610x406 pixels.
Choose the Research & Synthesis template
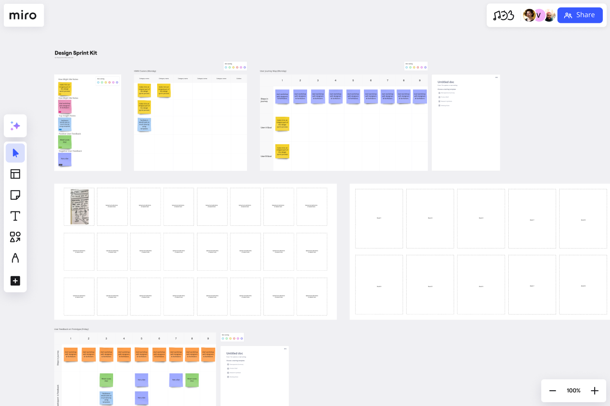point(446,101)
